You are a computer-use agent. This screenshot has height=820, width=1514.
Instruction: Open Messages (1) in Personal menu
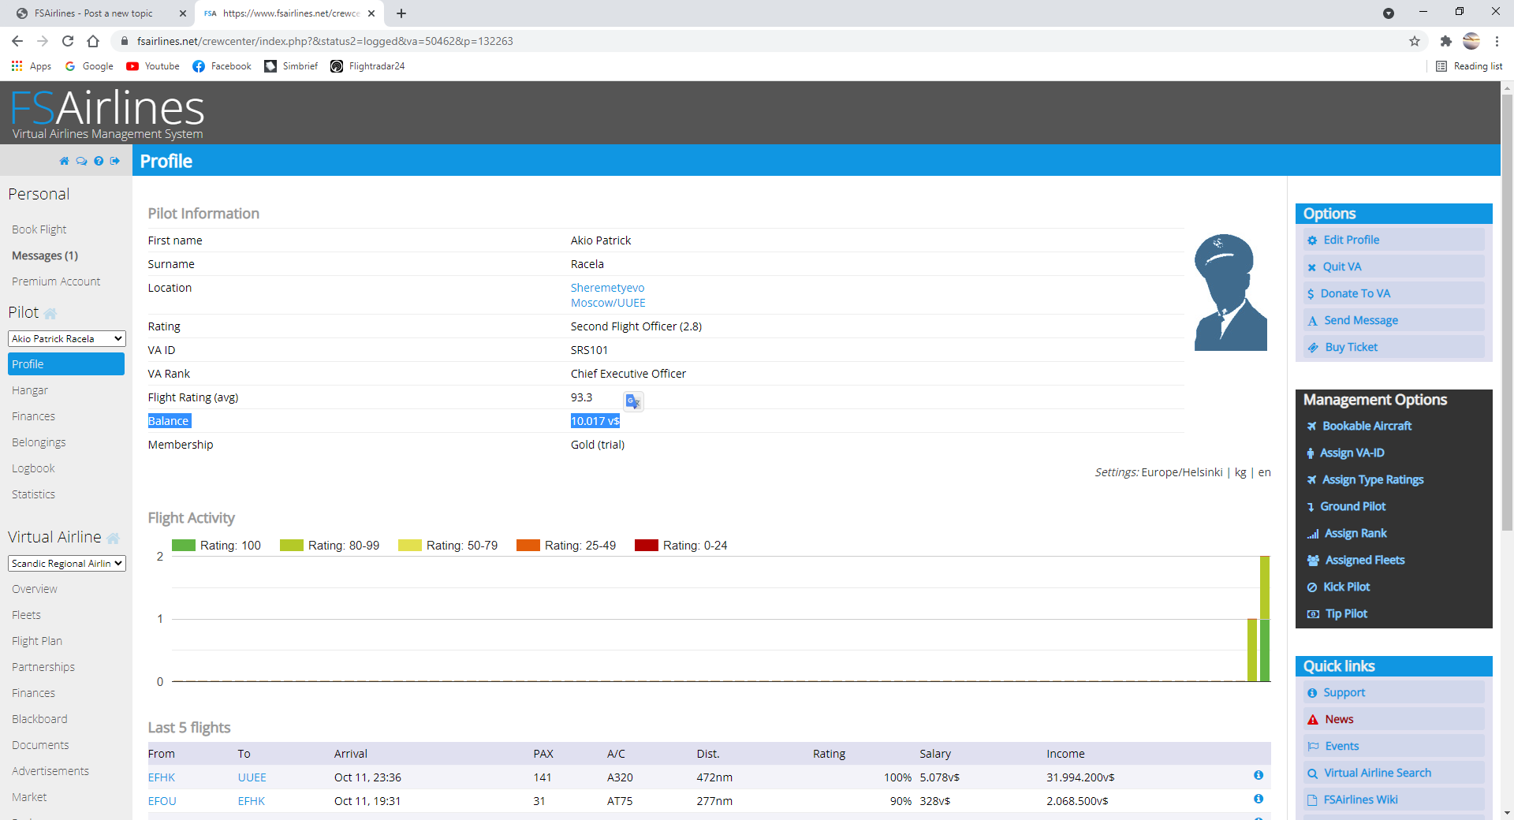[44, 255]
